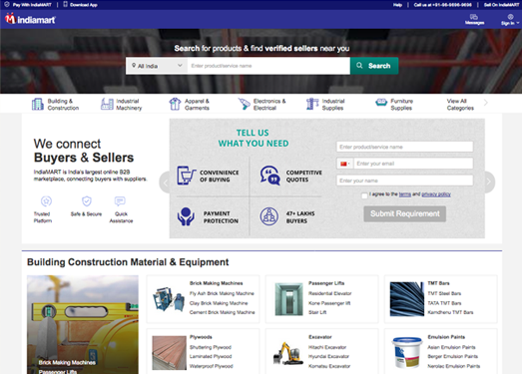522x374 pixels.
Task: Click the Safe & Secure shield icon
Action: pyautogui.click(x=87, y=201)
